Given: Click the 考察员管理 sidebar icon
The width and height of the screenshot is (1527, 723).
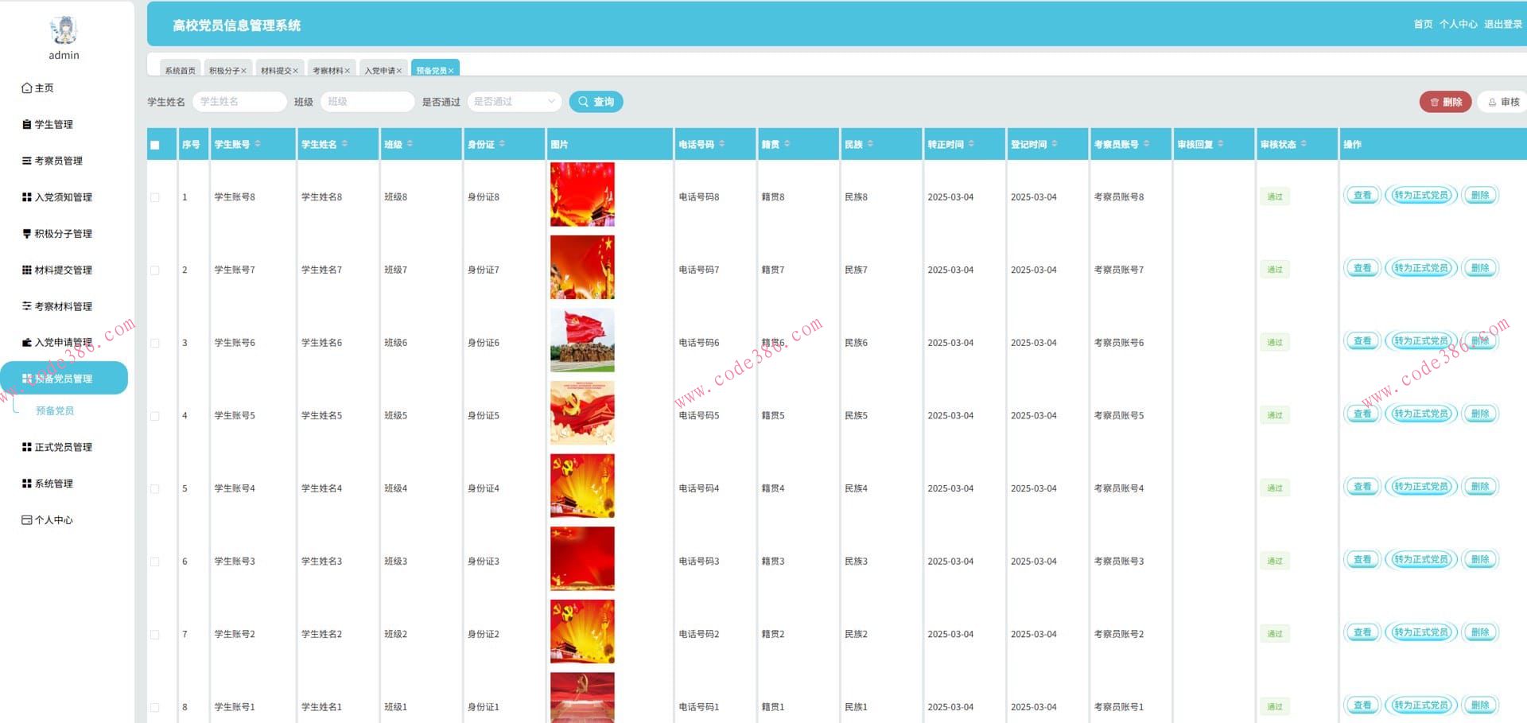Looking at the screenshot, I should pos(27,161).
